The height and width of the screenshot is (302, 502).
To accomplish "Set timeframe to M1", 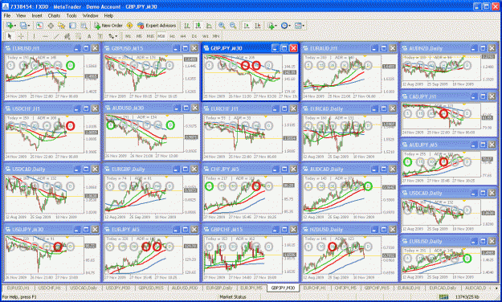I will click(128, 36).
